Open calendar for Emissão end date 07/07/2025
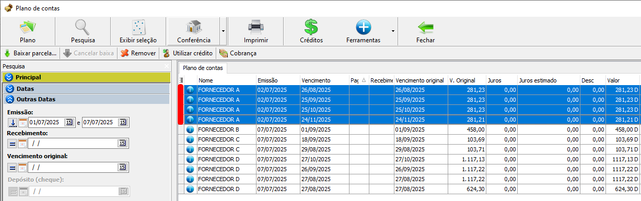Viewport: 641px width, 201px height. [122, 122]
